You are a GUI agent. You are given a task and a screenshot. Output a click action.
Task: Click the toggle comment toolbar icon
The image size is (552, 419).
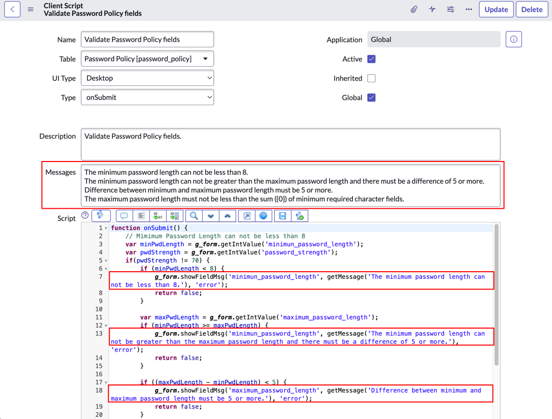[x=124, y=216]
